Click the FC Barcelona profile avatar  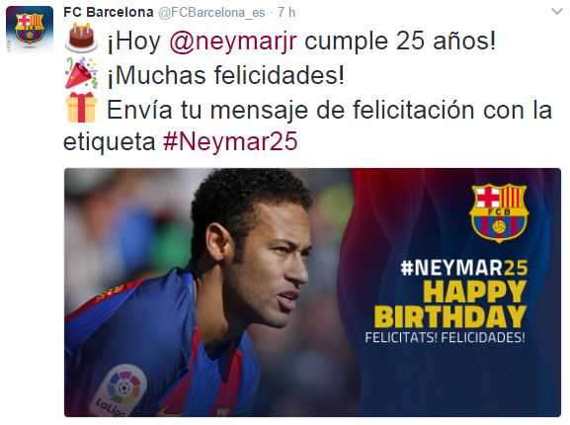point(30,30)
